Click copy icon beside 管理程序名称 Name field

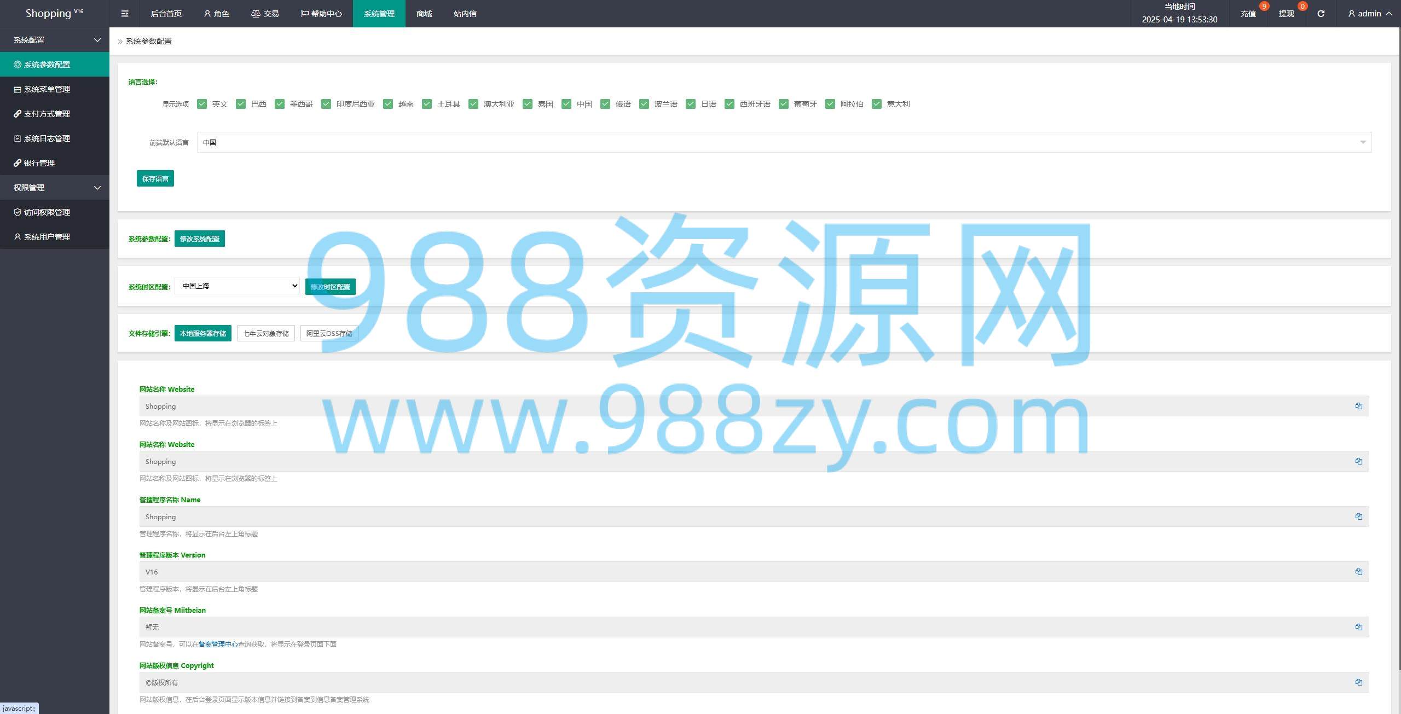pos(1358,516)
